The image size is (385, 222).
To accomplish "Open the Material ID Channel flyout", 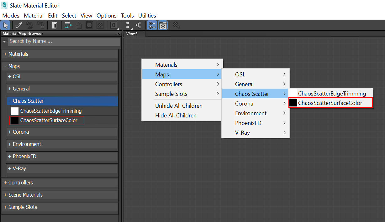I will click(114, 25).
